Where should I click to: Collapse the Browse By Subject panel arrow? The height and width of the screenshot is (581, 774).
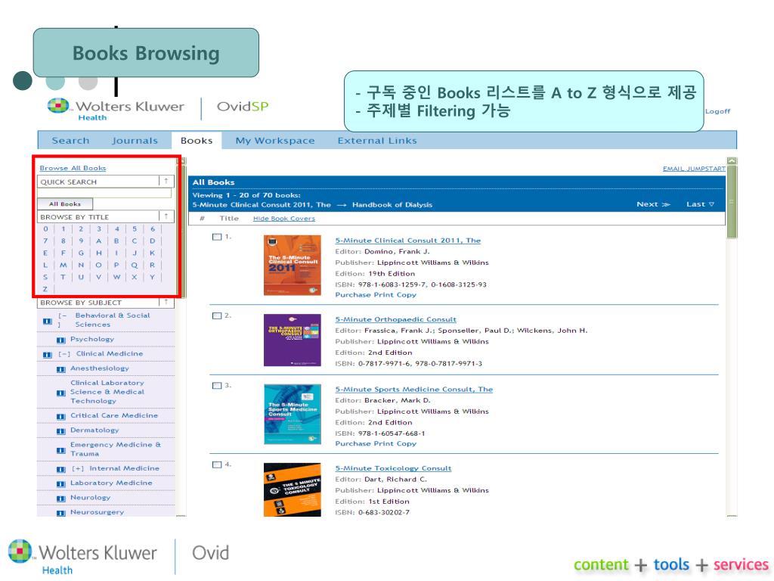point(166,302)
